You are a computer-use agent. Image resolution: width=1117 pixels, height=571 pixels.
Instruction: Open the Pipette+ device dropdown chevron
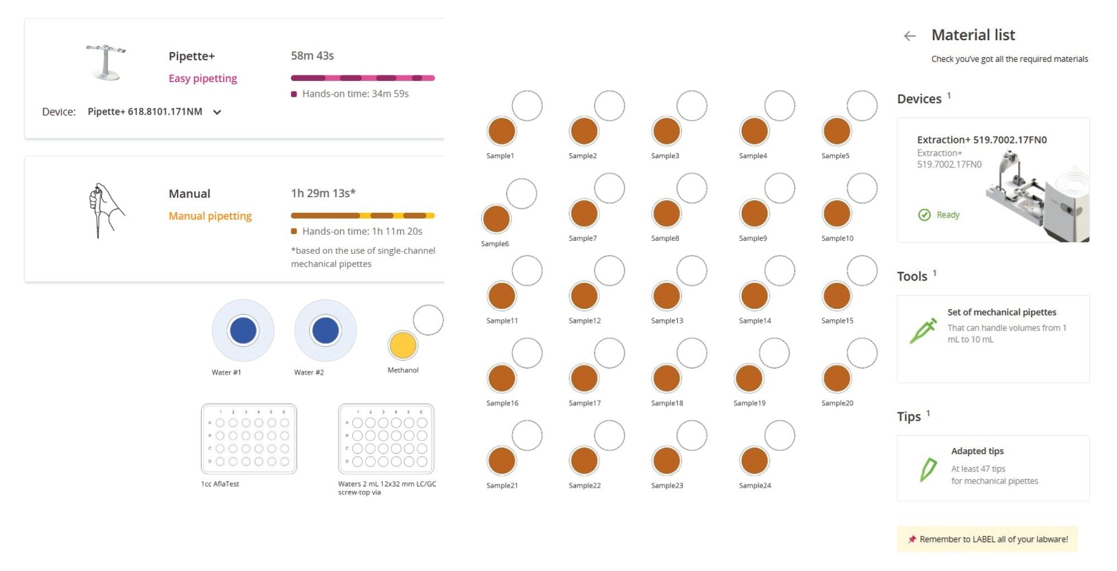point(217,112)
